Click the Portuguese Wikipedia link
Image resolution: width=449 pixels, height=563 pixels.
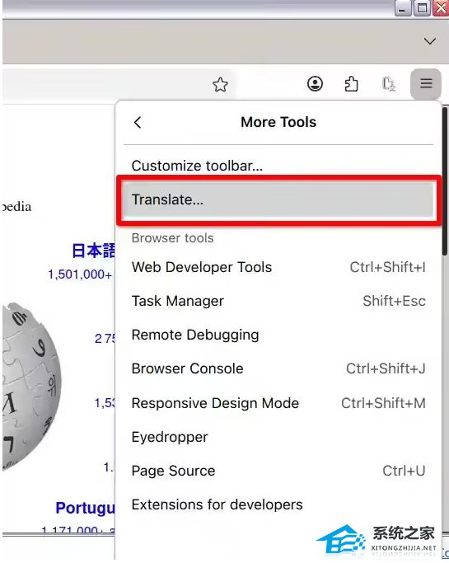[x=85, y=508]
